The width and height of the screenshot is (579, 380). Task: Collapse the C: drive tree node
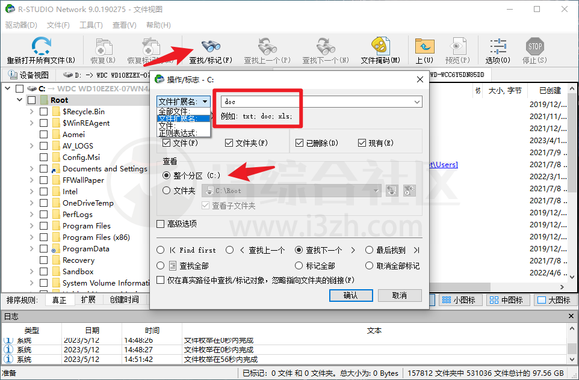tap(7, 88)
